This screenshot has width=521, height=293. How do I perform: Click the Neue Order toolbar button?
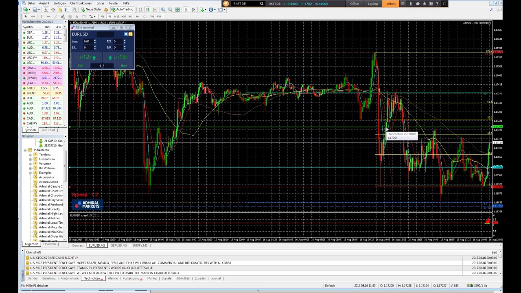tap(91, 9)
